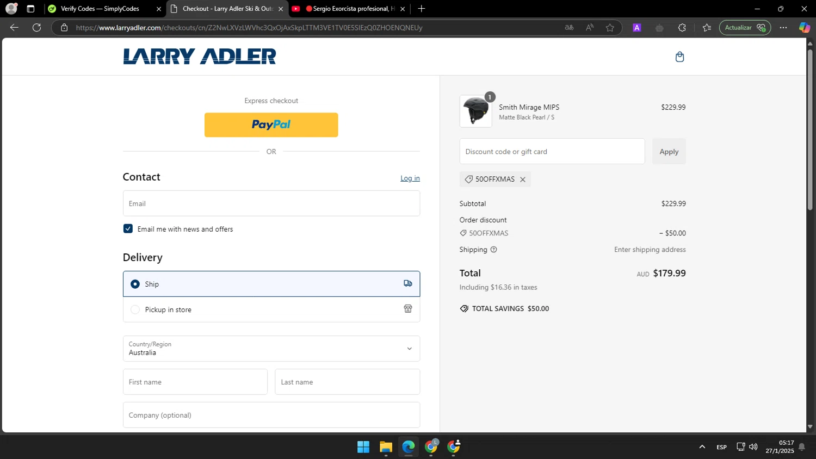This screenshot has width=816, height=459.
Task: Open the network status tray icon
Action: coord(740,447)
